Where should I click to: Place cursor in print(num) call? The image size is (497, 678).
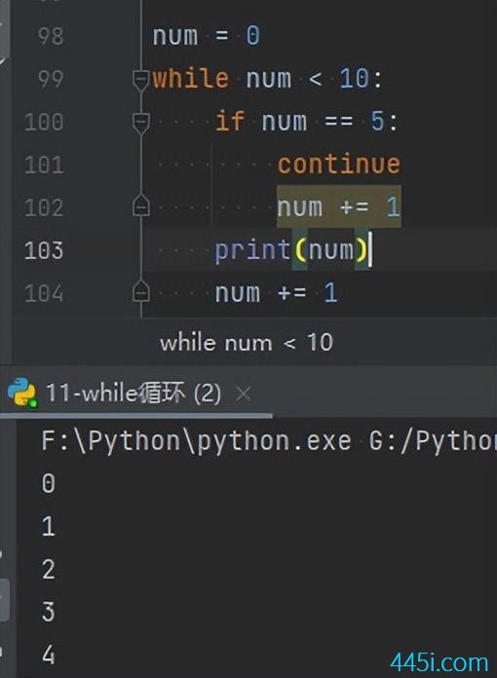(292, 250)
